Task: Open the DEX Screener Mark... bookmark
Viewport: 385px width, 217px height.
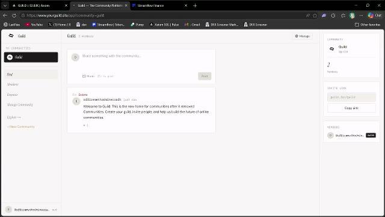Action: pos(222,25)
